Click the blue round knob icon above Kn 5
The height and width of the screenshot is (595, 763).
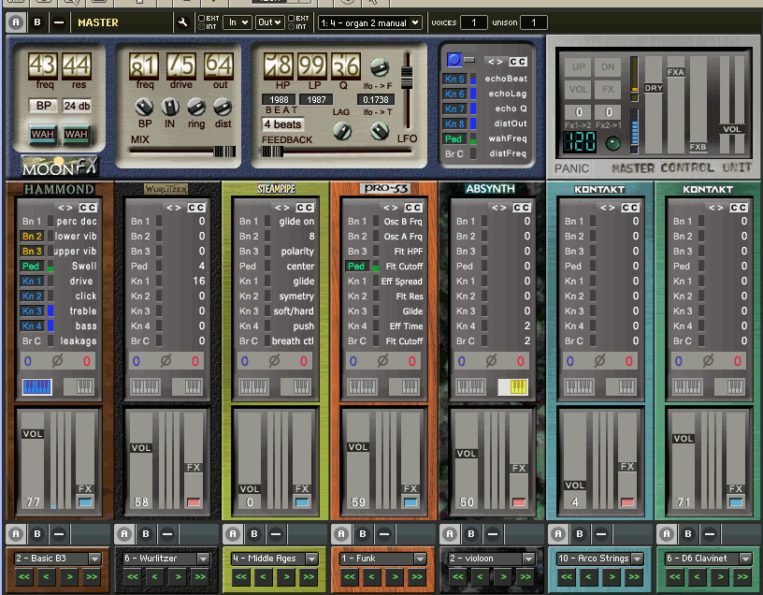pos(454,61)
